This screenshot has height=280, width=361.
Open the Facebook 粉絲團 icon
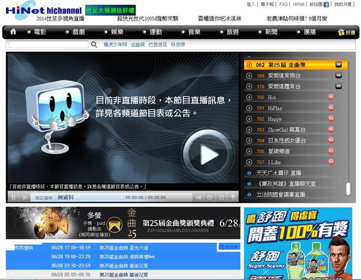click(326, 4)
